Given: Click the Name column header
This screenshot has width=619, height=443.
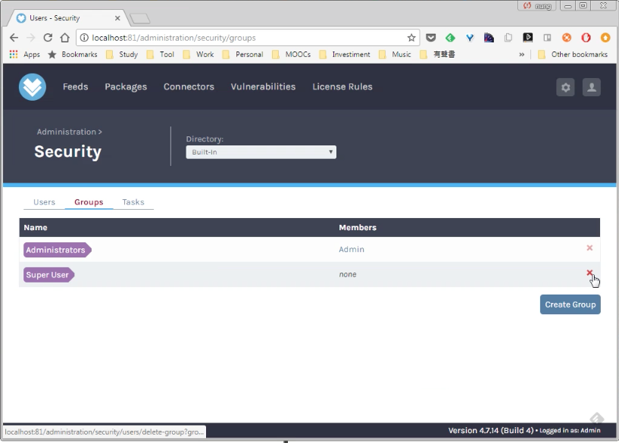Looking at the screenshot, I should 36,228.
